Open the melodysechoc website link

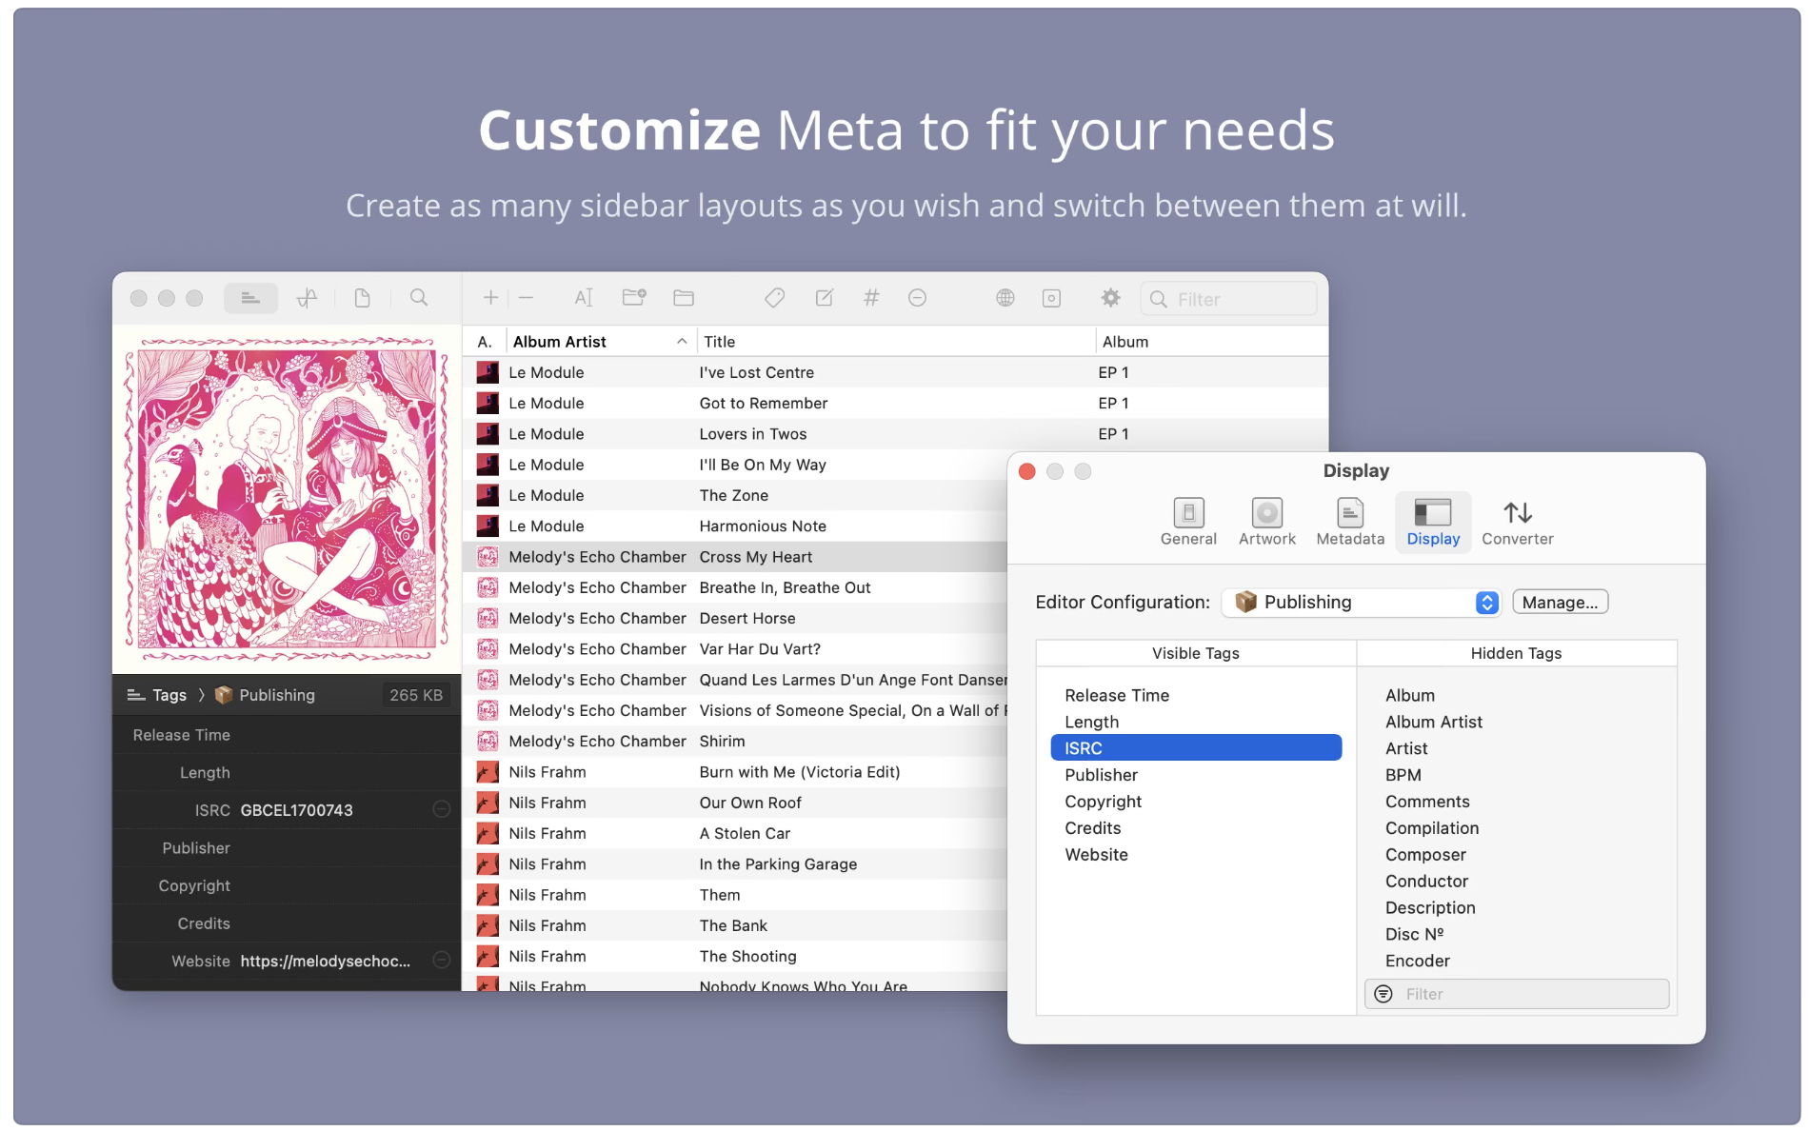click(x=325, y=961)
